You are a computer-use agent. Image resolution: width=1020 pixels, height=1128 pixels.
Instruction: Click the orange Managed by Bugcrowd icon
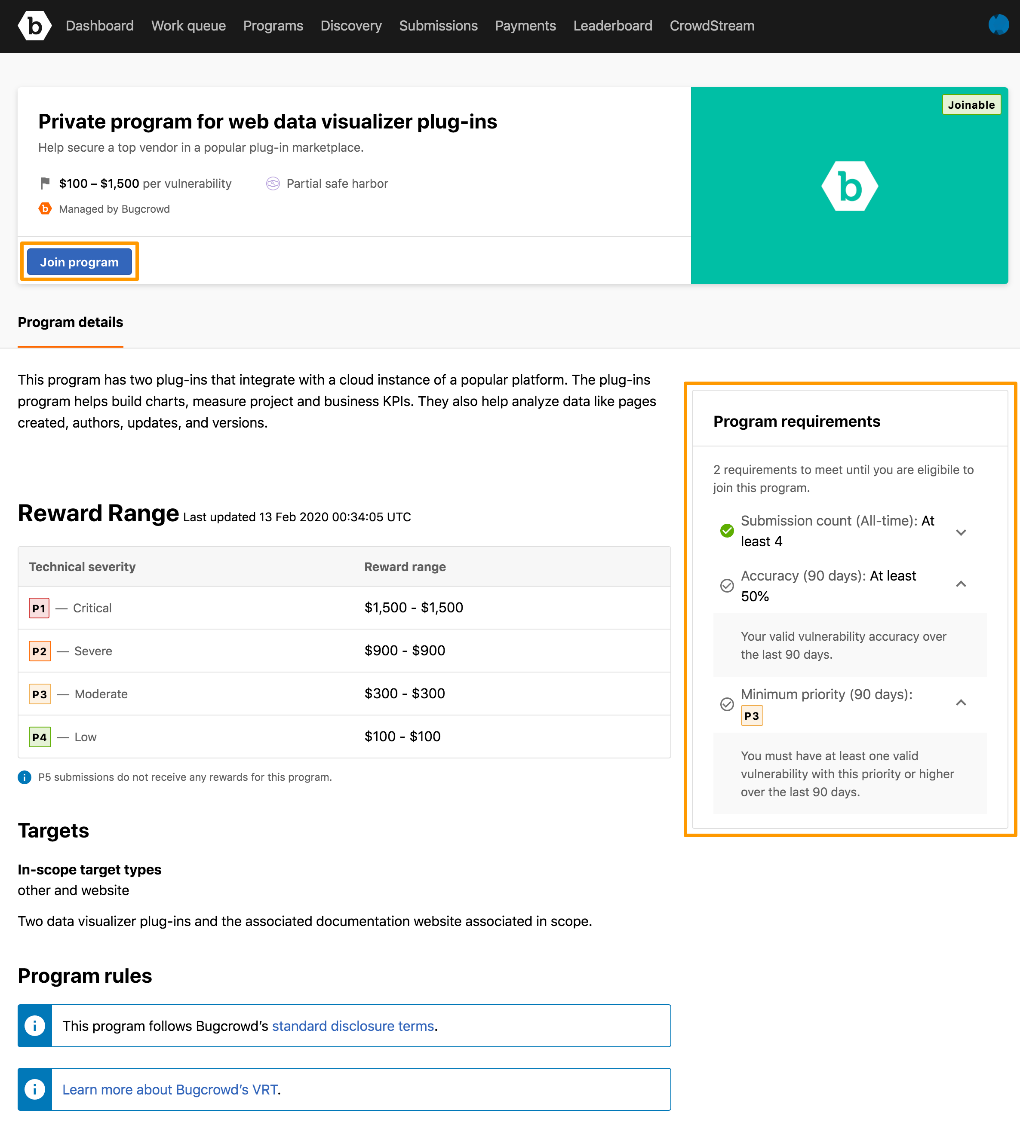tap(45, 209)
